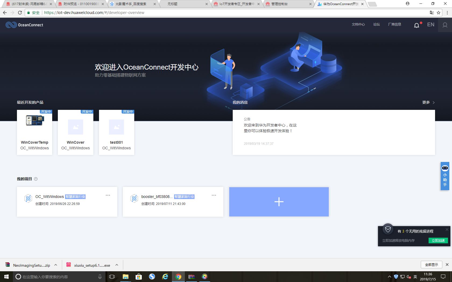
Task: Open download options for NeoImagingSetu zip
Action: click(56, 265)
